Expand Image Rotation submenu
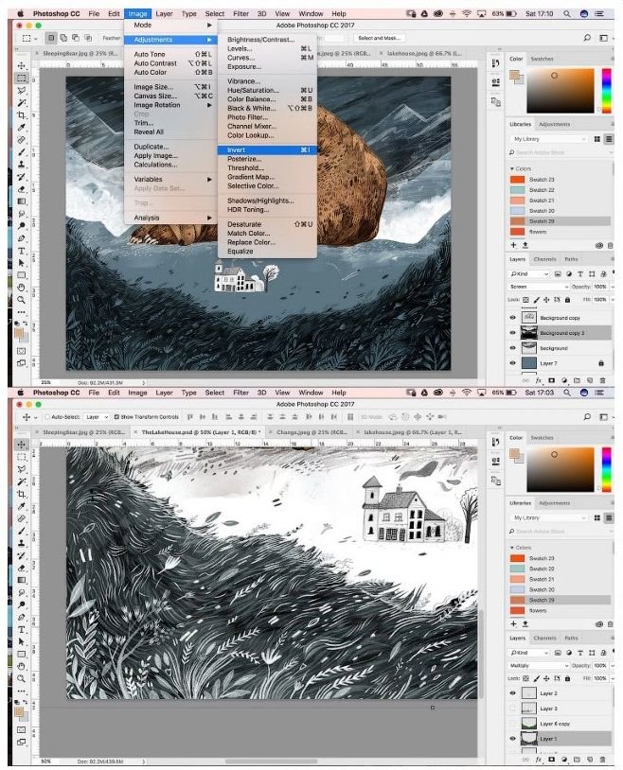The height and width of the screenshot is (770, 623). pyautogui.click(x=171, y=105)
